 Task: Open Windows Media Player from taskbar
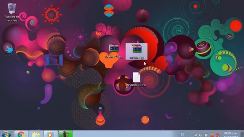tap(50, 134)
